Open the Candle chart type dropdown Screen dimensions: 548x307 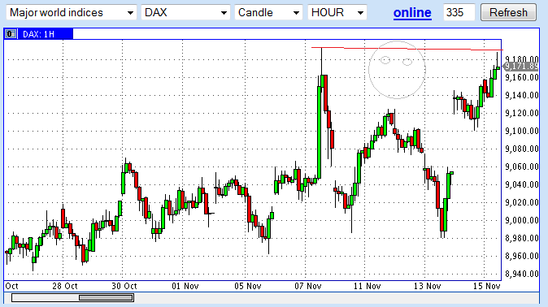[268, 12]
